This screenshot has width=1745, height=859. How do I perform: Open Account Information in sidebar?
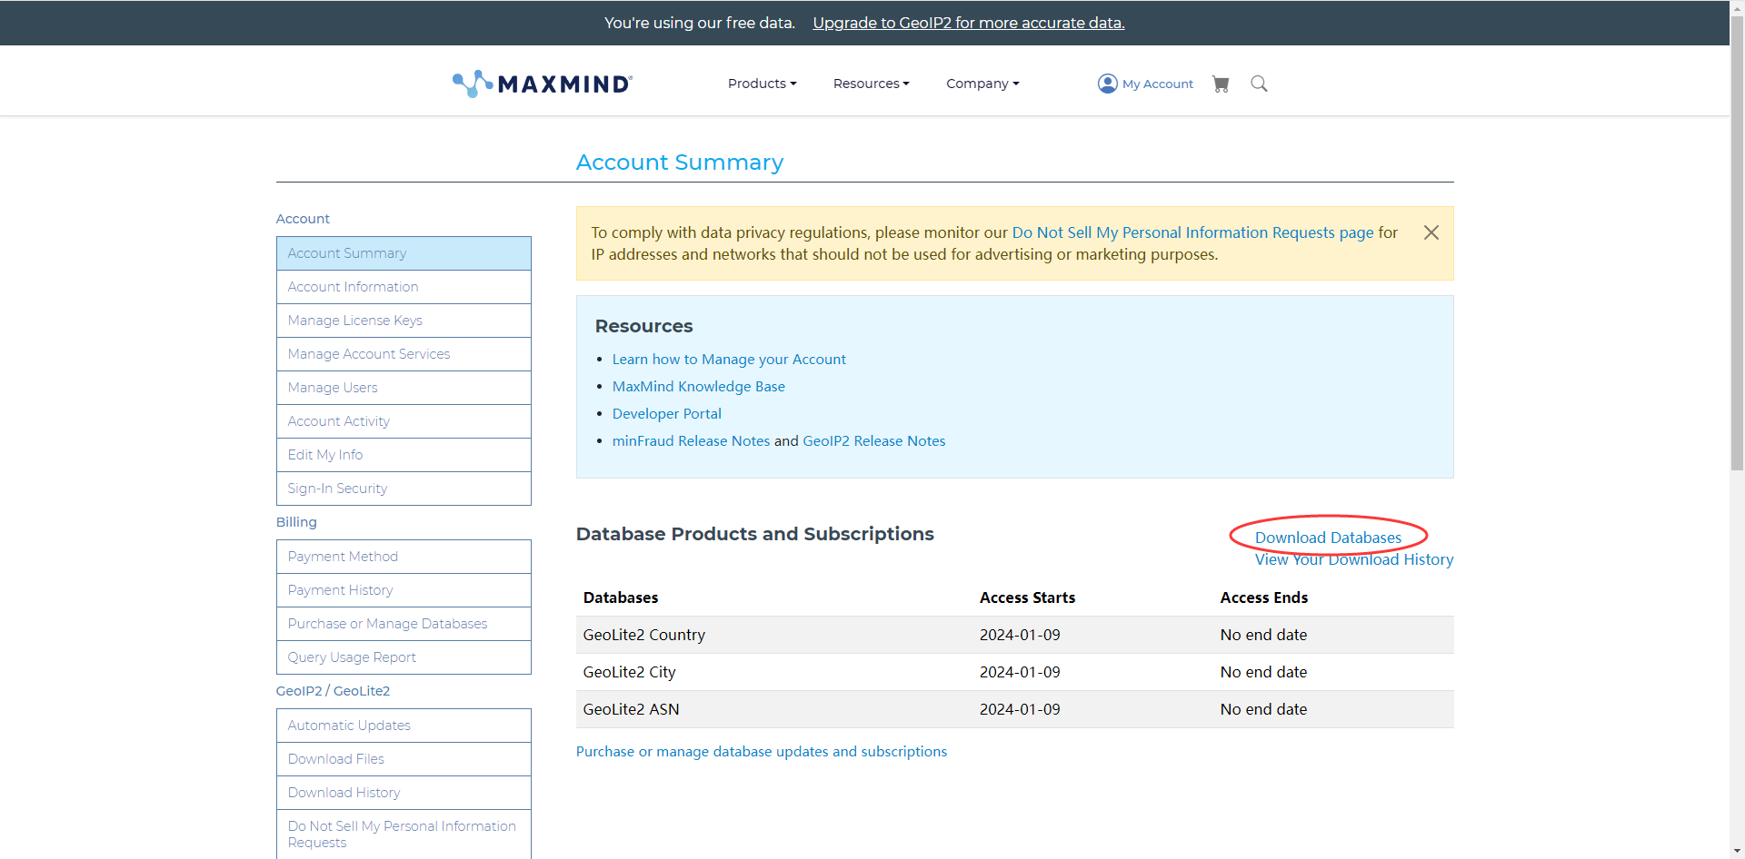pyautogui.click(x=404, y=287)
